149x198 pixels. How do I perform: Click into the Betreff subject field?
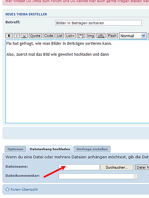click(x=98, y=23)
